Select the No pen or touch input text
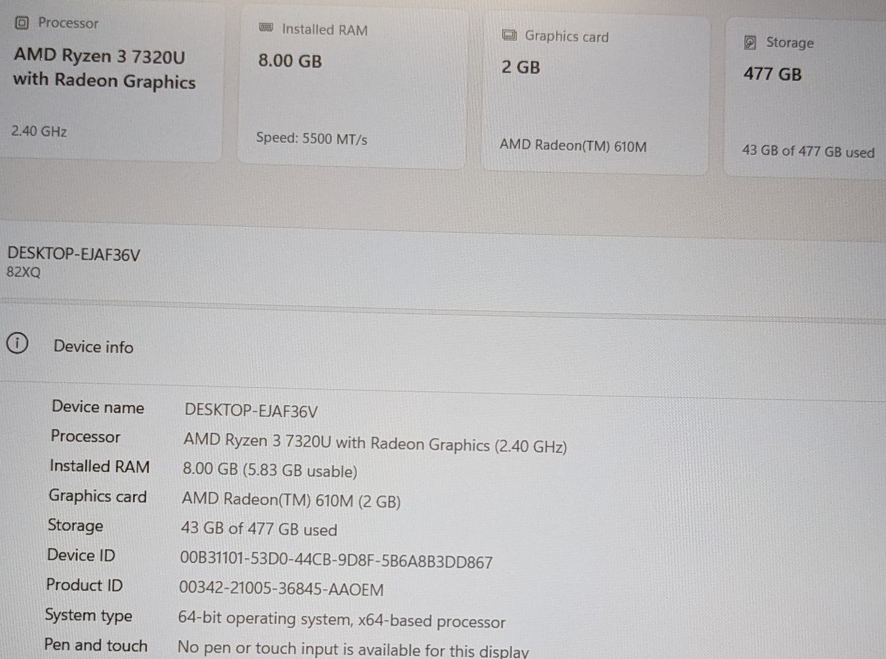This screenshot has width=886, height=659. click(353, 649)
